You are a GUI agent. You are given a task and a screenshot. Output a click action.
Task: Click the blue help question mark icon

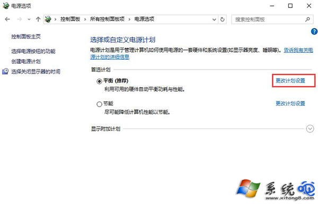point(314,31)
